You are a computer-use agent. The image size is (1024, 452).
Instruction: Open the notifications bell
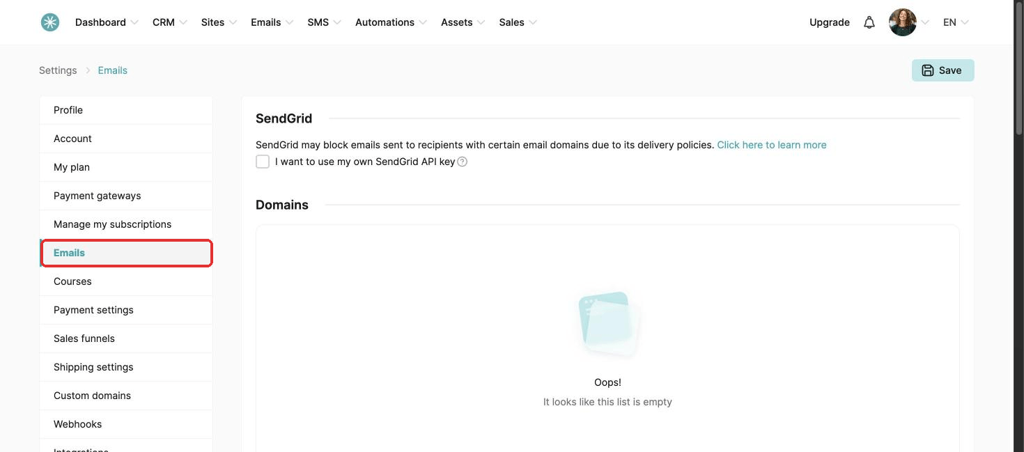[869, 22]
